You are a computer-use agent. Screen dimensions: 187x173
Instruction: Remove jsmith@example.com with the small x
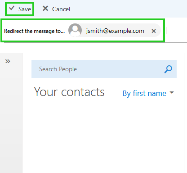pyautogui.click(x=154, y=31)
